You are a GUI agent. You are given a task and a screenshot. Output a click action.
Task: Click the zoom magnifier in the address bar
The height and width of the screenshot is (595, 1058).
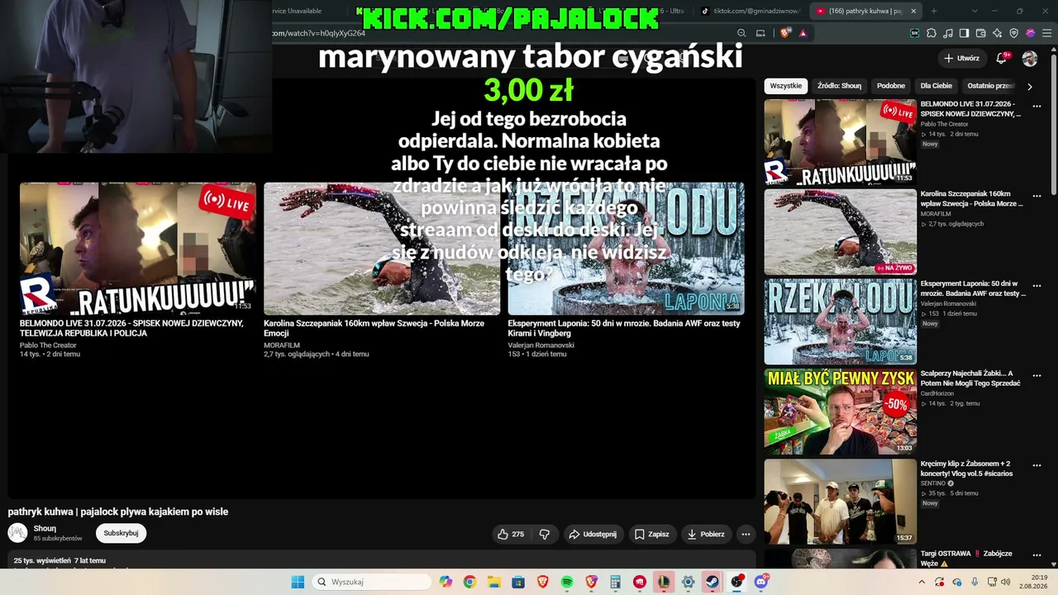pos(741,33)
